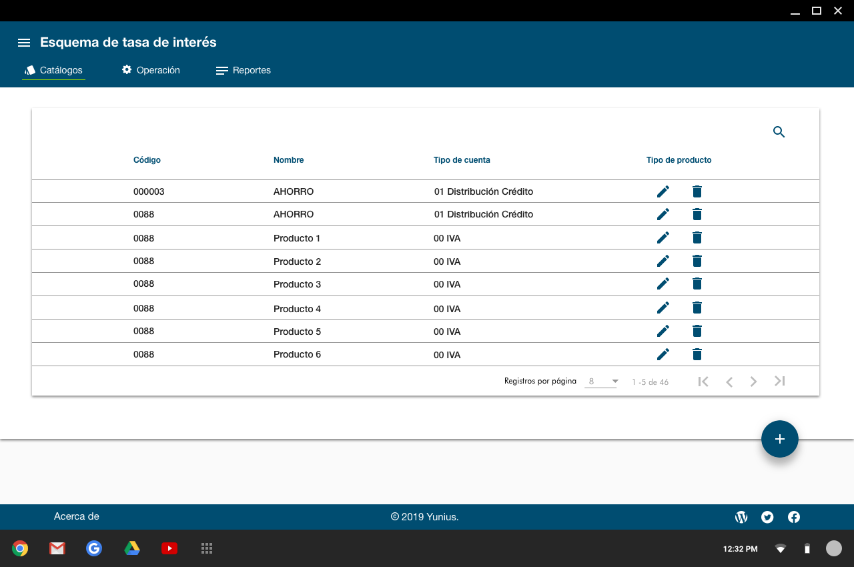Open the hamburger navigation menu
Viewport: 854px width, 567px height.
pyautogui.click(x=24, y=43)
